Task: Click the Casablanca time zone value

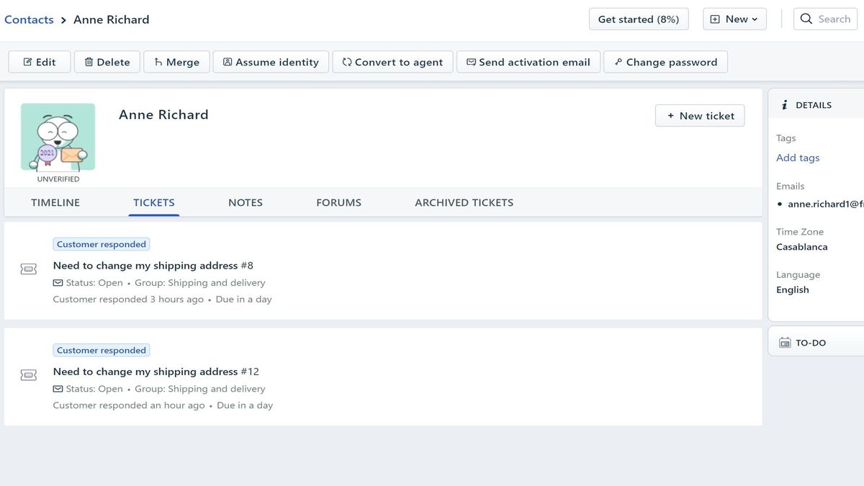Action: click(802, 247)
